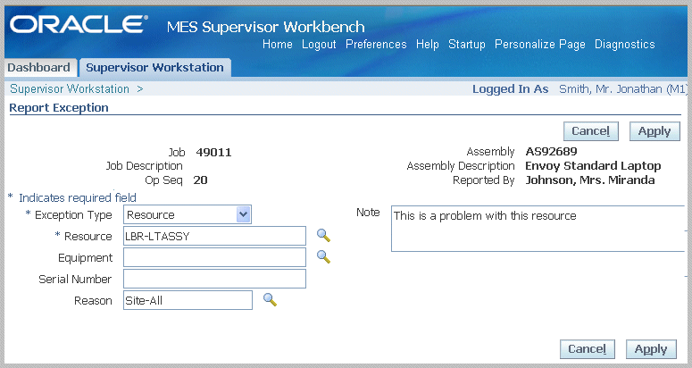Click the top Cancel button

pos(591,131)
